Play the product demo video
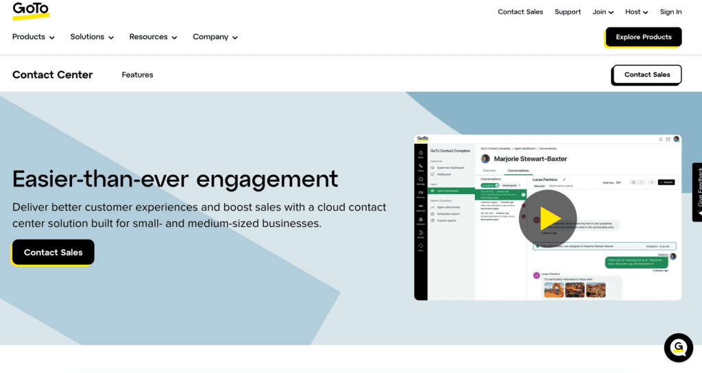The width and height of the screenshot is (702, 373). pyautogui.click(x=548, y=219)
